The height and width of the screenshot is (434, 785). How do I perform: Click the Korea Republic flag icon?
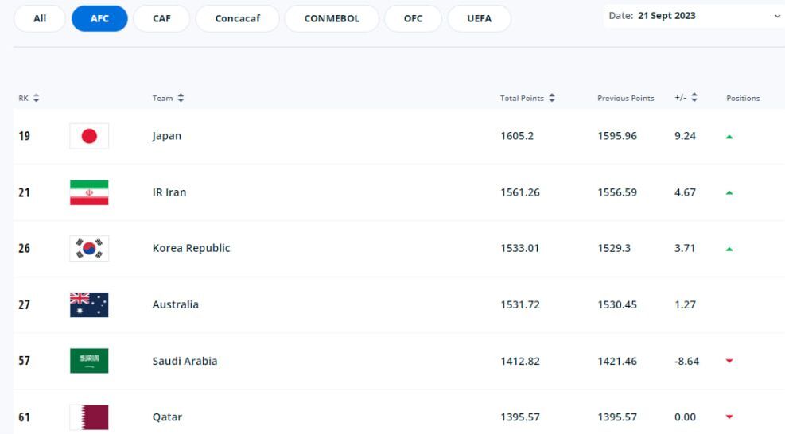coord(89,248)
